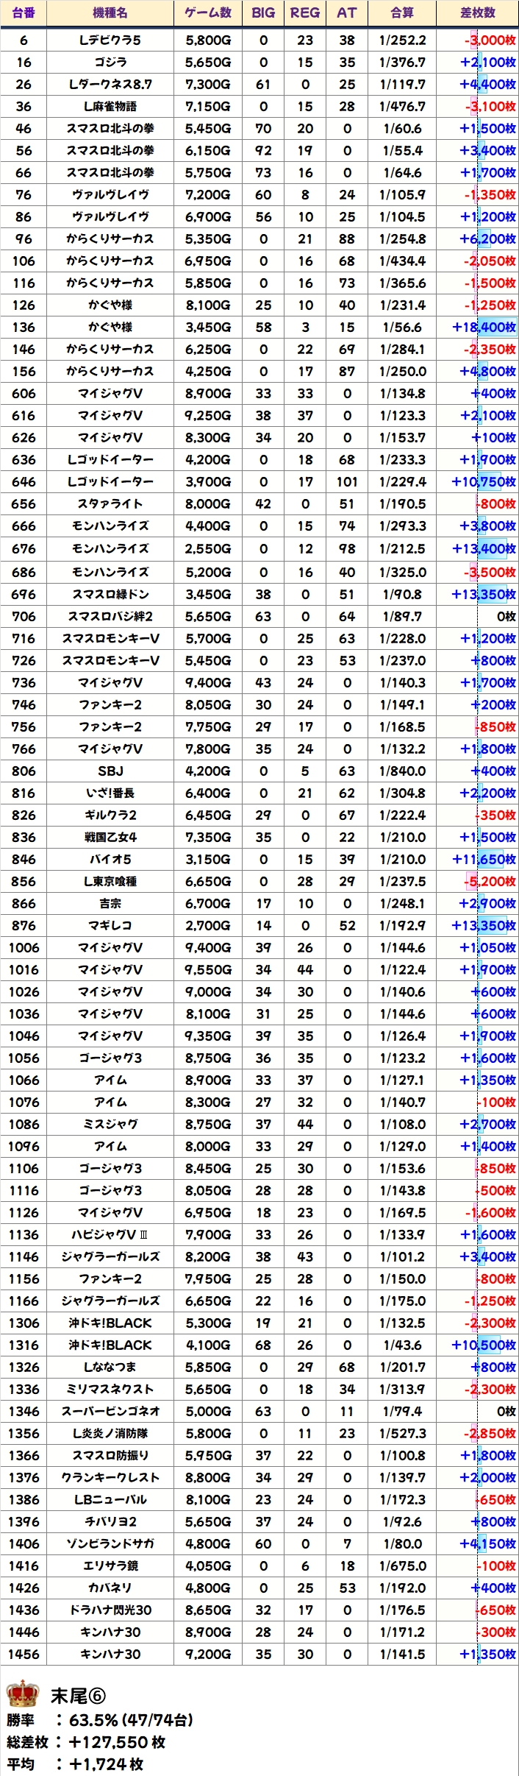
Task: Click the 勝率 63.5% (47/74台) summary line
Action: (100, 1720)
